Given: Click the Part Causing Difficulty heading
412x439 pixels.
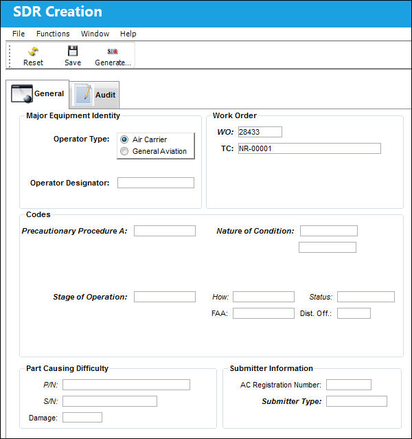Looking at the screenshot, I should tap(67, 368).
